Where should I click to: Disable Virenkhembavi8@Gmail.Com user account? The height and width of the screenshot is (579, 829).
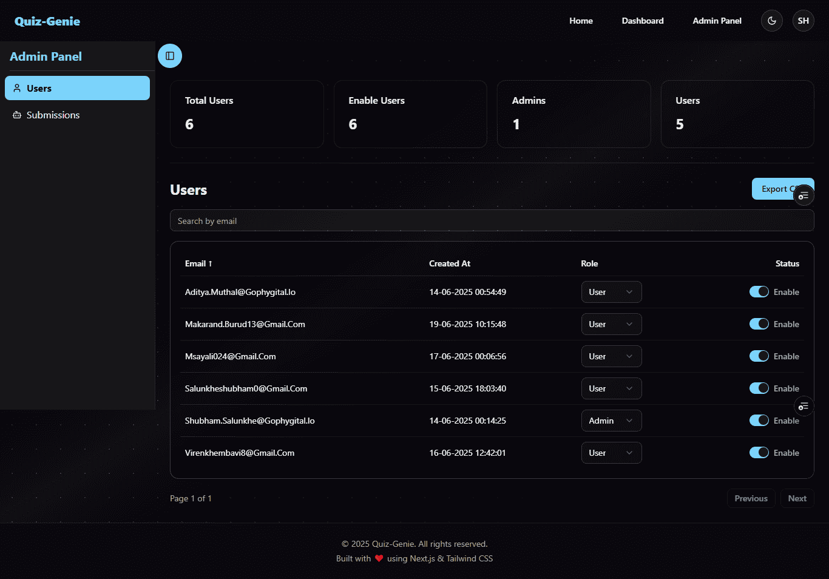click(759, 452)
